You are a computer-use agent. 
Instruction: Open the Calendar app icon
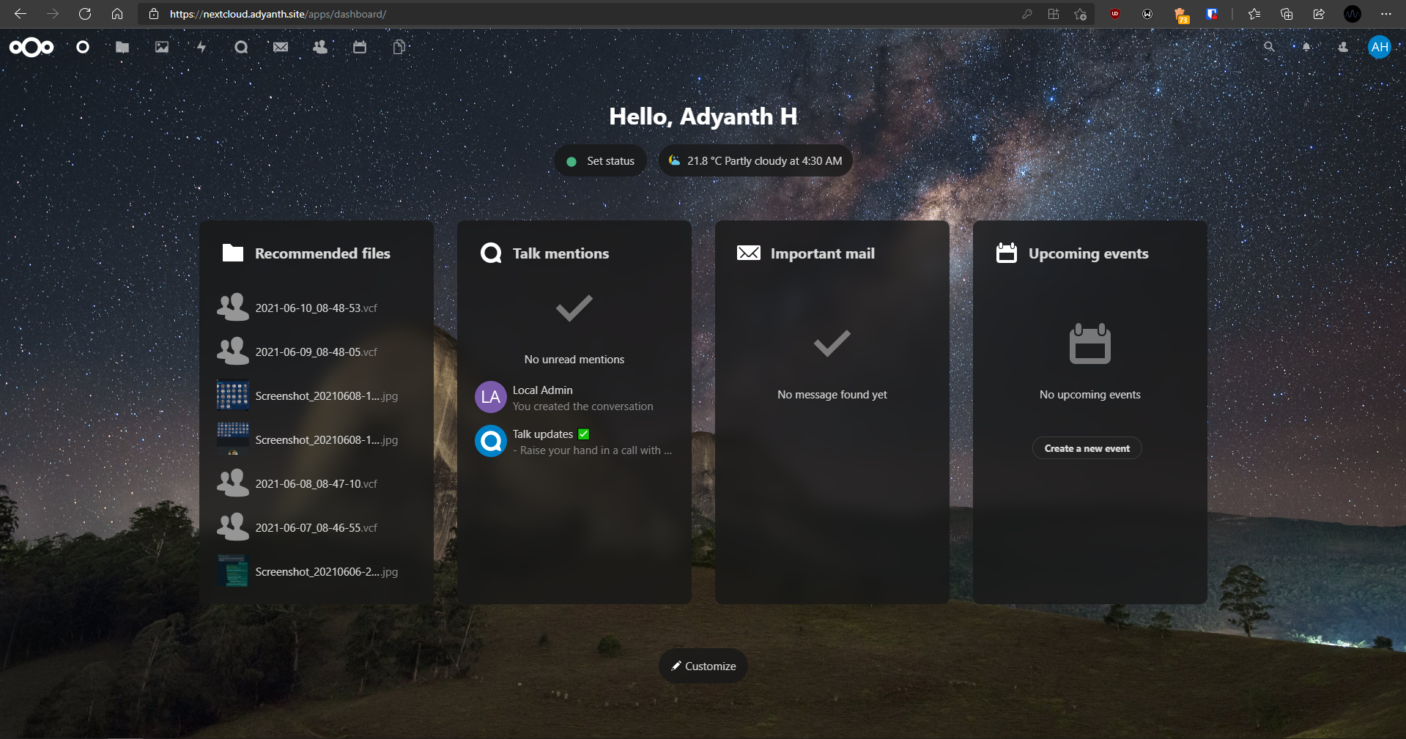click(x=360, y=48)
